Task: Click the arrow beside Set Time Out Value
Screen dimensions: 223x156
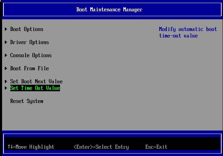Action: [6, 88]
